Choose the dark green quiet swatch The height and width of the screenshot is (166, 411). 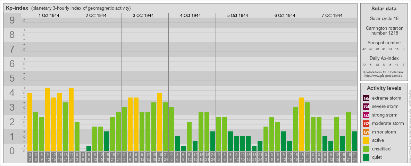click(x=366, y=157)
